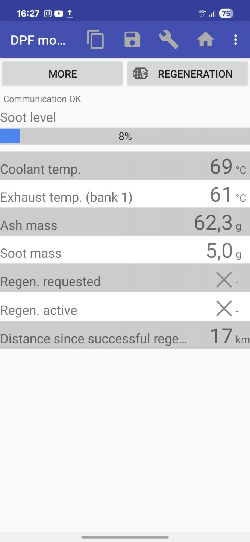250x542 pixels.
Task: Open settings via the wrench icon
Action: coord(169,40)
